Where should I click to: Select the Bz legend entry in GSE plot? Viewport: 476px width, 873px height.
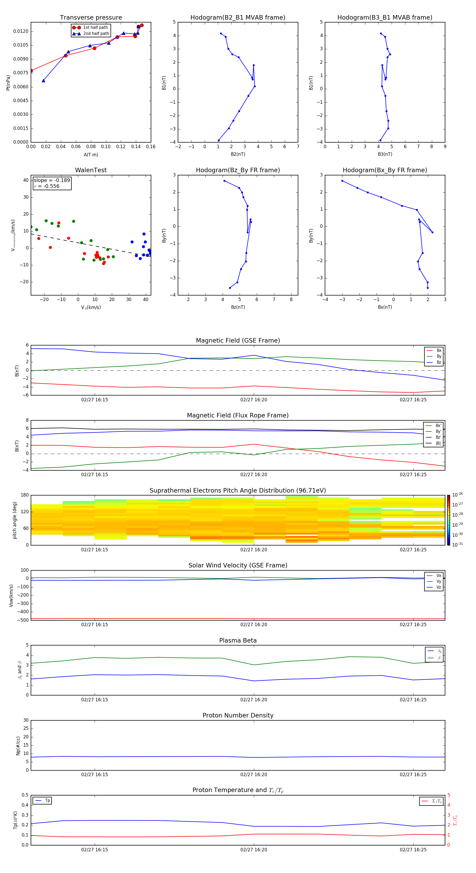point(434,362)
